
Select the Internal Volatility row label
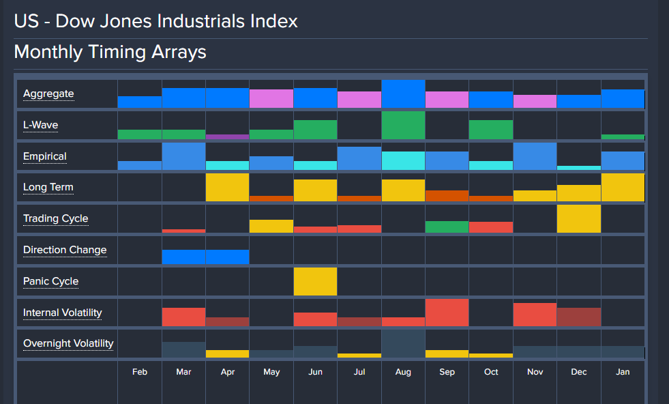tap(63, 313)
